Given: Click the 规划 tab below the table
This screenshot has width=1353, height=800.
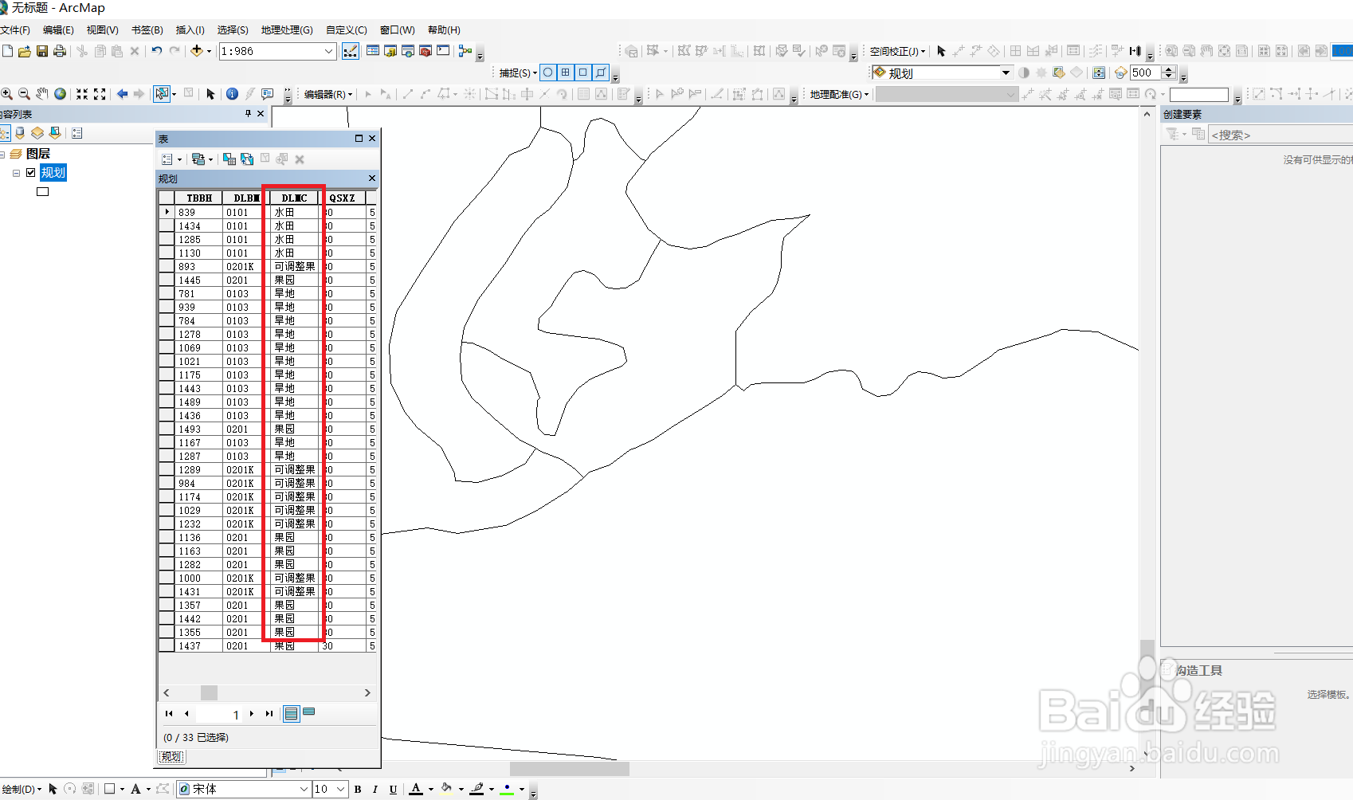Looking at the screenshot, I should pos(171,756).
